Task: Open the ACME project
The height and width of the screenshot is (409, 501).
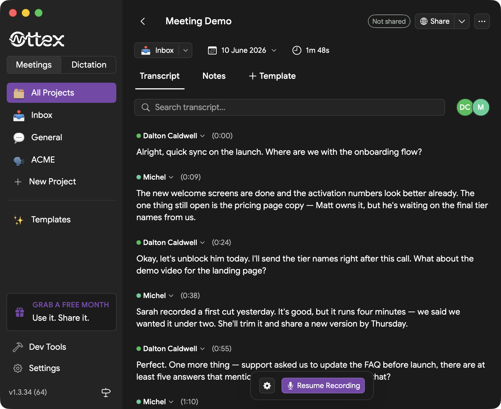Action: pos(62,160)
